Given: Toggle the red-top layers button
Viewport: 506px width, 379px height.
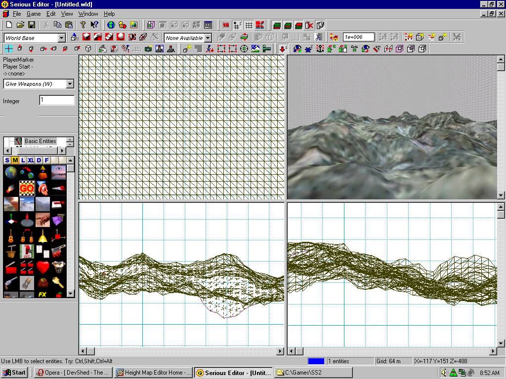Looking at the screenshot, I should [299, 25].
